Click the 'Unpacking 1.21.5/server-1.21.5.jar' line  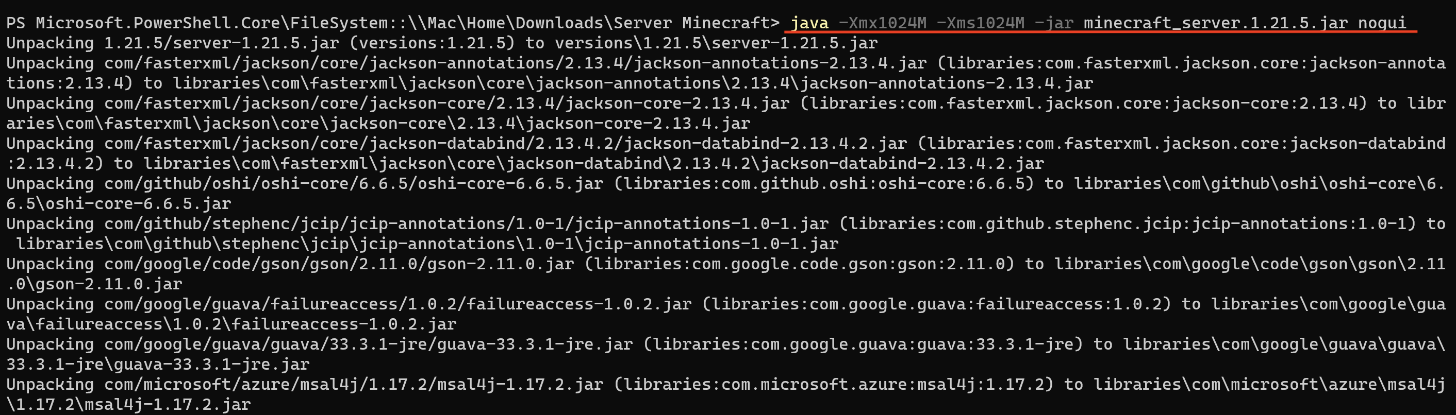click(x=442, y=43)
